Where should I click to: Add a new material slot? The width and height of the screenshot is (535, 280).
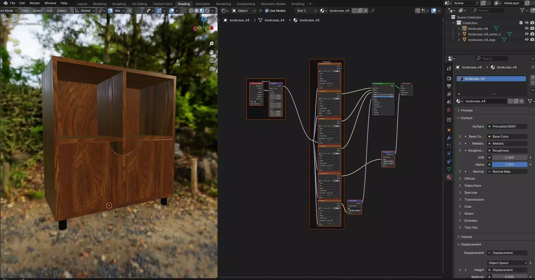(532, 77)
